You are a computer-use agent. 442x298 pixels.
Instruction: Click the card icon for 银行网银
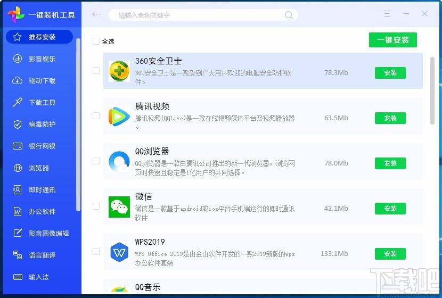tap(18, 146)
